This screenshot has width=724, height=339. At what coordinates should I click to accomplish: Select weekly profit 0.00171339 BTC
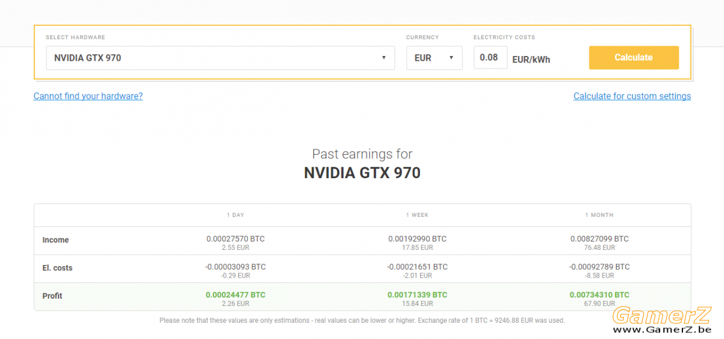(x=418, y=295)
